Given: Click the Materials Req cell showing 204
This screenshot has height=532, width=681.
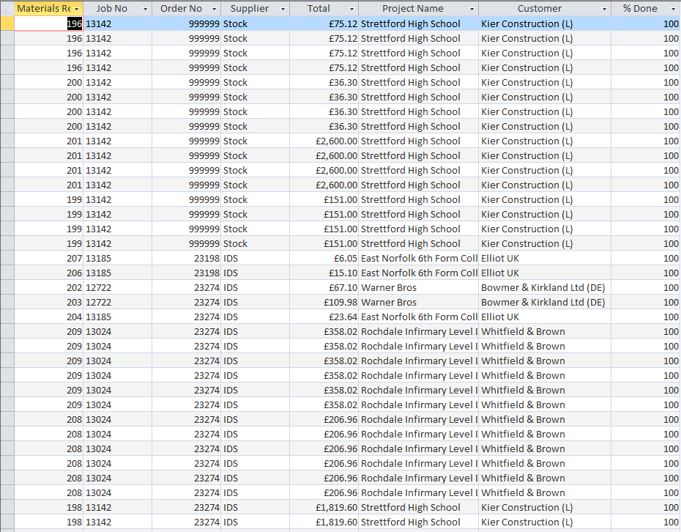Looking at the screenshot, I should (48, 317).
